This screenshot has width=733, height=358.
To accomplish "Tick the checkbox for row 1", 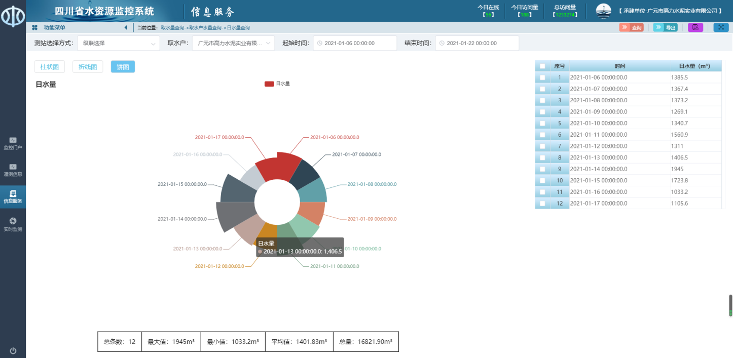I will pyautogui.click(x=542, y=77).
